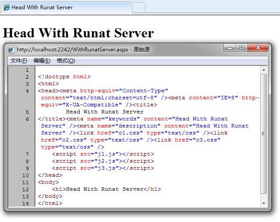280x222 pixels.
Task: Click the doctype html declaration line
Action: pyautogui.click(x=64, y=77)
